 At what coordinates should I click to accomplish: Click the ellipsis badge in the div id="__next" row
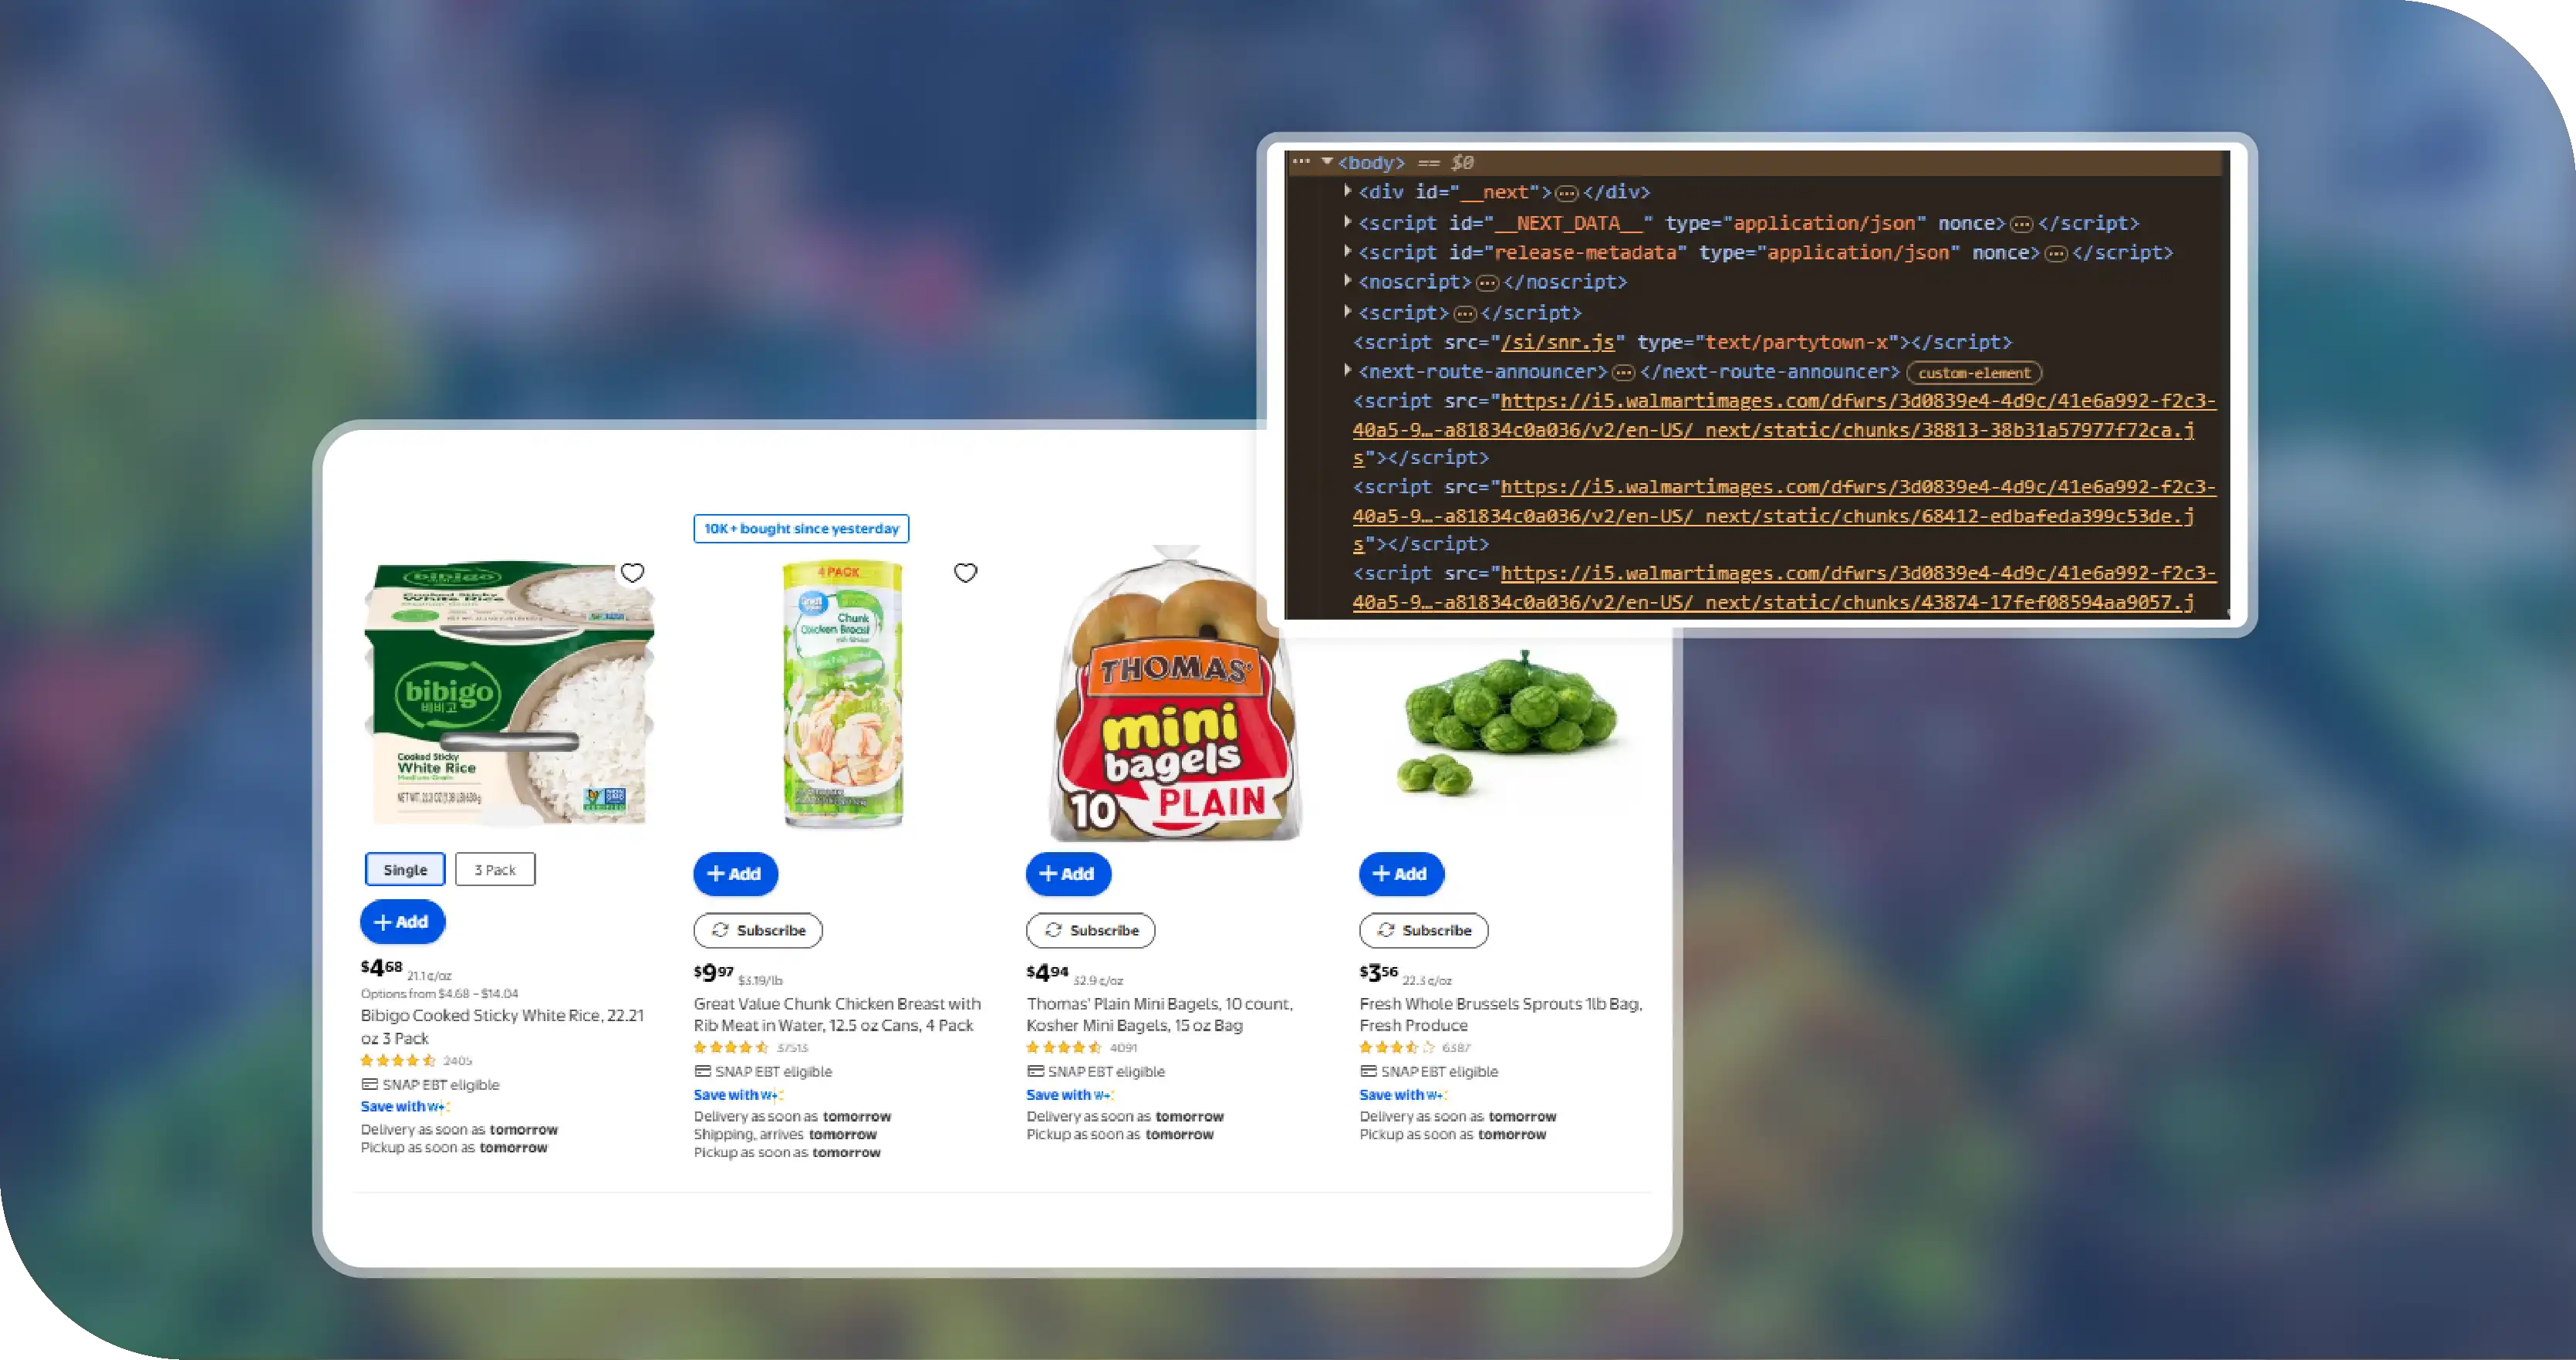click(x=1567, y=193)
